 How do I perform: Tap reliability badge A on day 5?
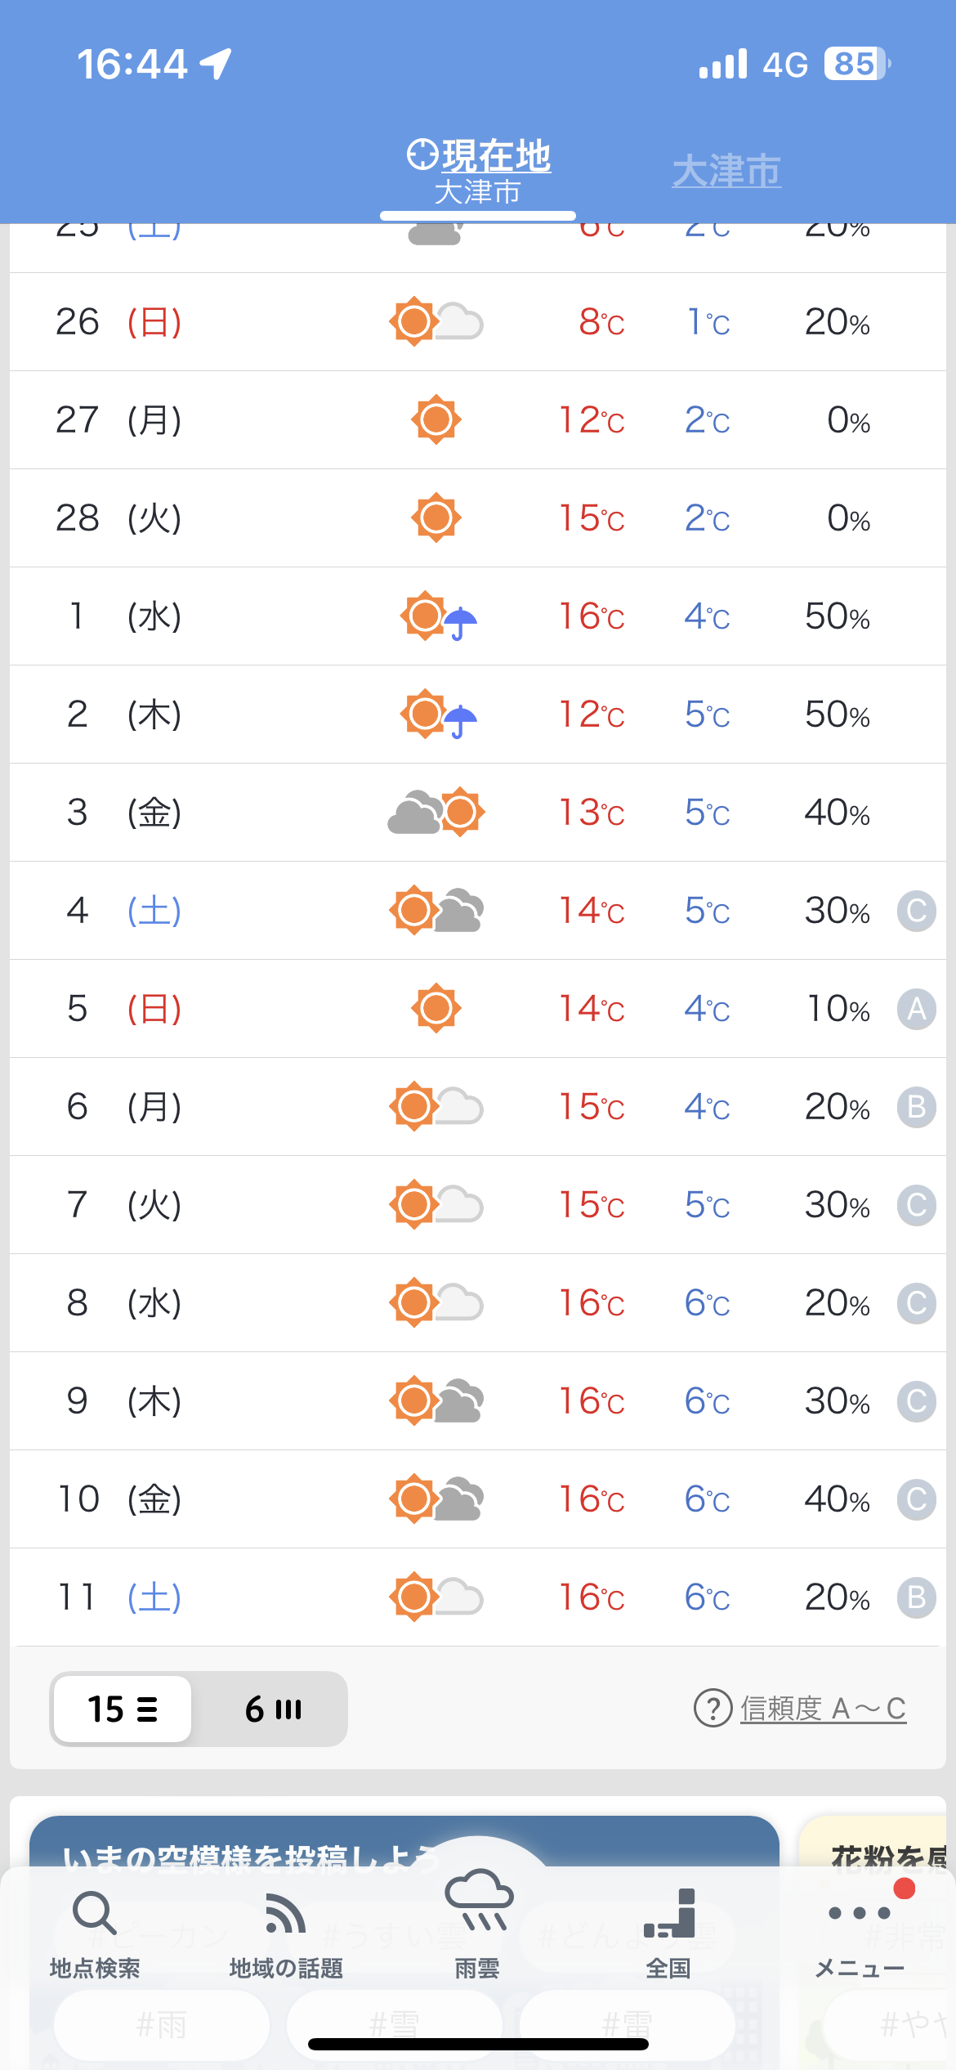pos(916,1009)
